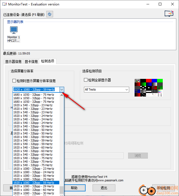
Task: Choose 1920 x 1080 - 32bpp - 29 Hertz
Action: click(36, 186)
